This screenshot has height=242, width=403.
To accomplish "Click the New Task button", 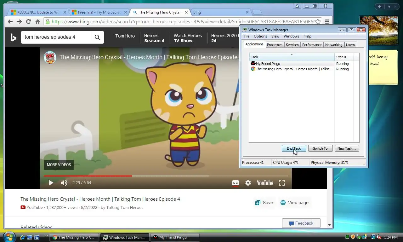I will click(347, 148).
